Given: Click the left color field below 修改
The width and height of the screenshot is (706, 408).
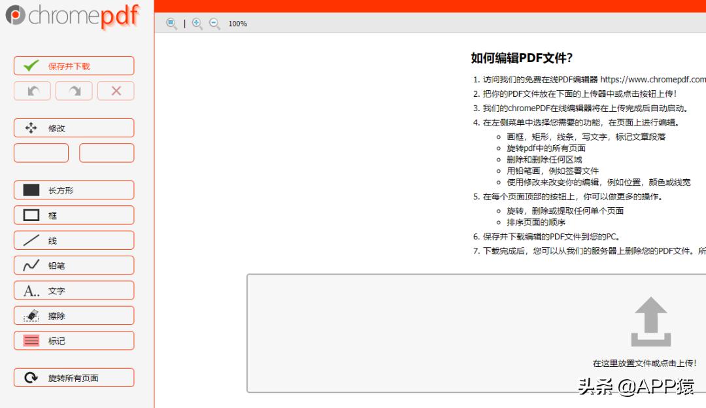Looking at the screenshot, I should (x=41, y=152).
